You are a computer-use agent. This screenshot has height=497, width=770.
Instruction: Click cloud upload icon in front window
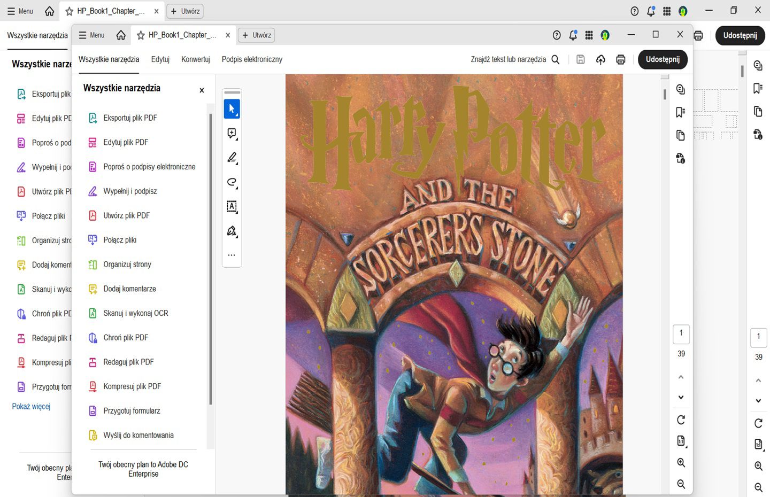600,59
